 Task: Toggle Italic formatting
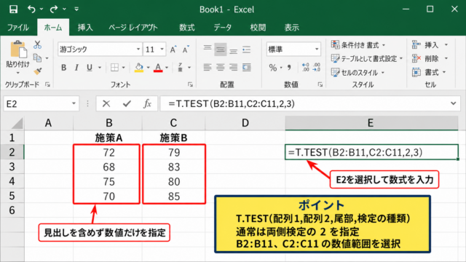[x=76, y=68]
